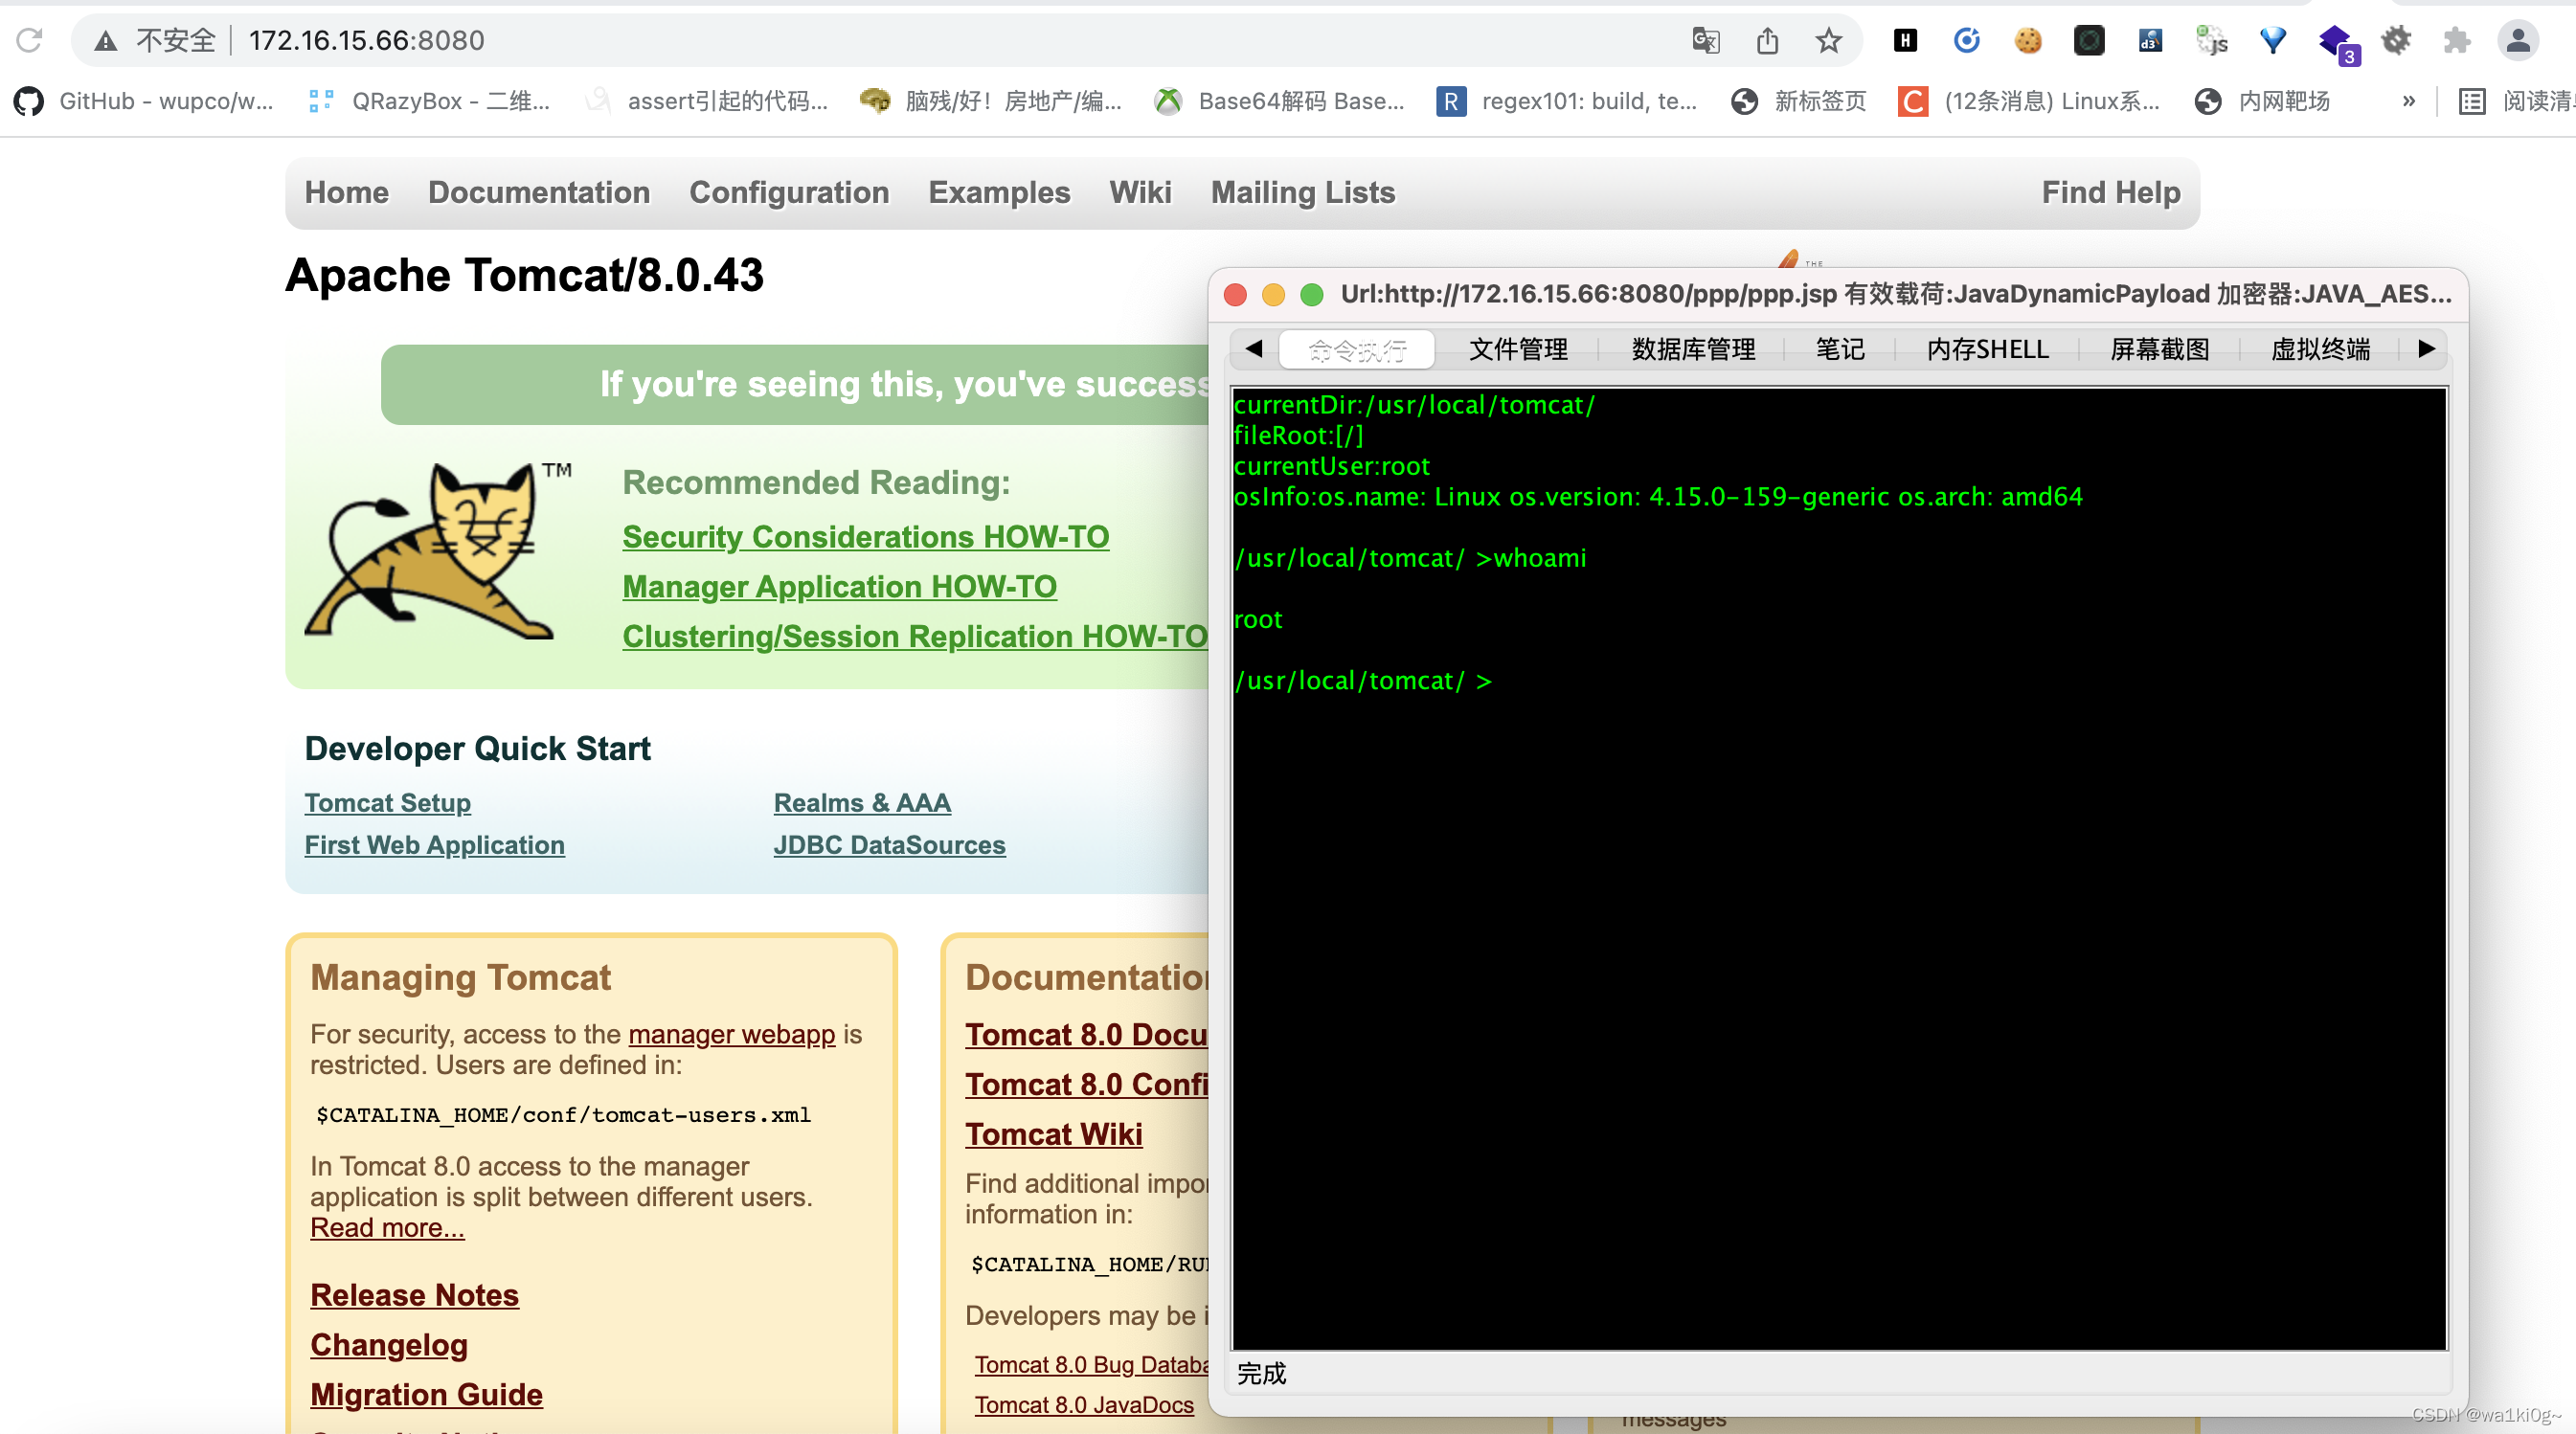
Task: Toggle the macOS window traffic light red button
Action: click(x=1236, y=293)
